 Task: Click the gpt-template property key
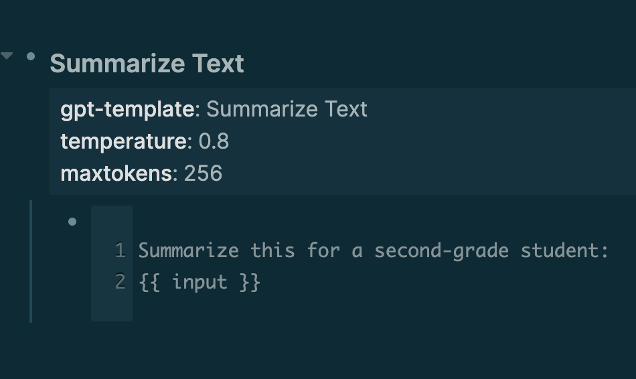pos(127,109)
